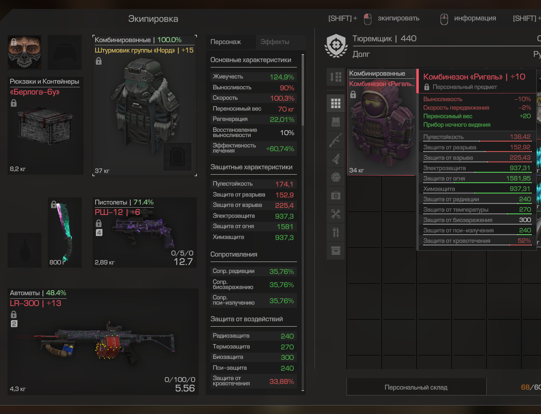
Task: Click the Скорость 100,3% stat row
Action: pos(253,98)
